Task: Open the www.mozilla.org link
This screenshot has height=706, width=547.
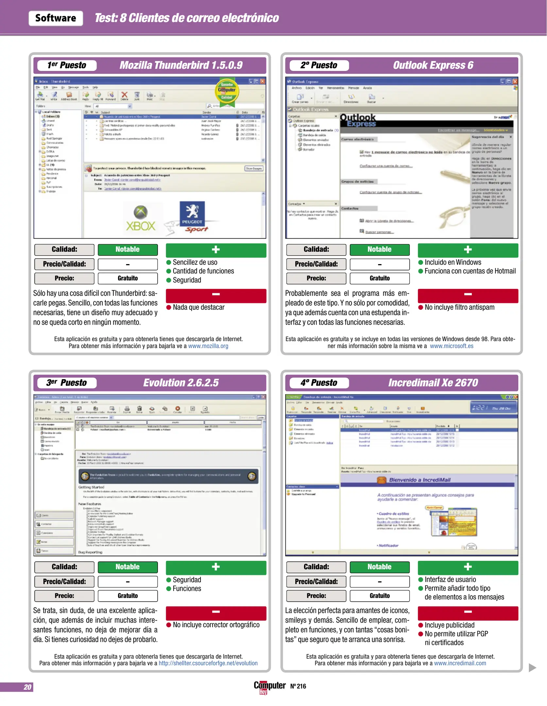Action: 208,346
